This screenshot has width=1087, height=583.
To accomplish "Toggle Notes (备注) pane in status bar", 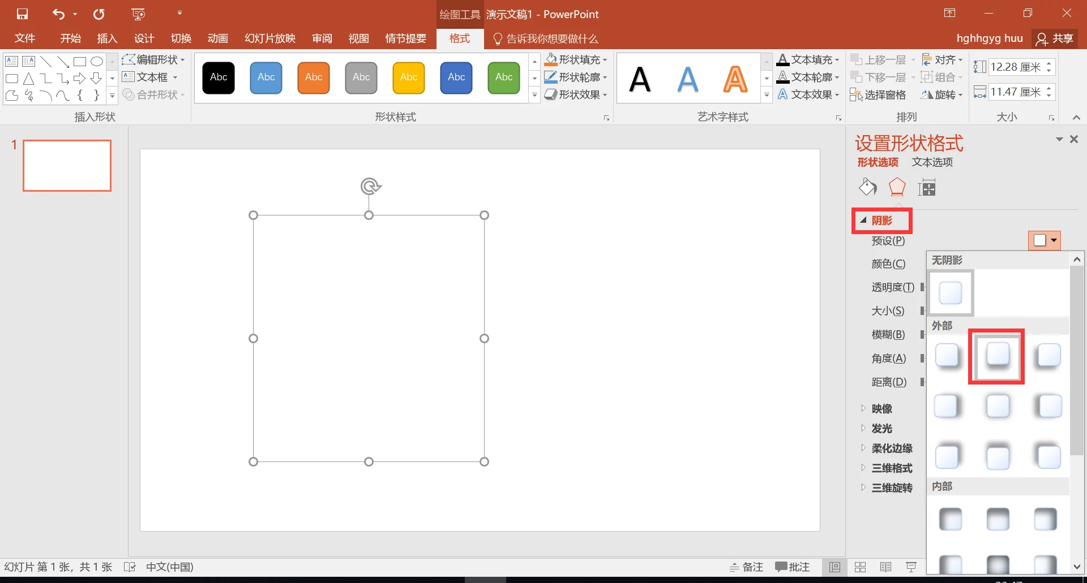I will [746, 567].
